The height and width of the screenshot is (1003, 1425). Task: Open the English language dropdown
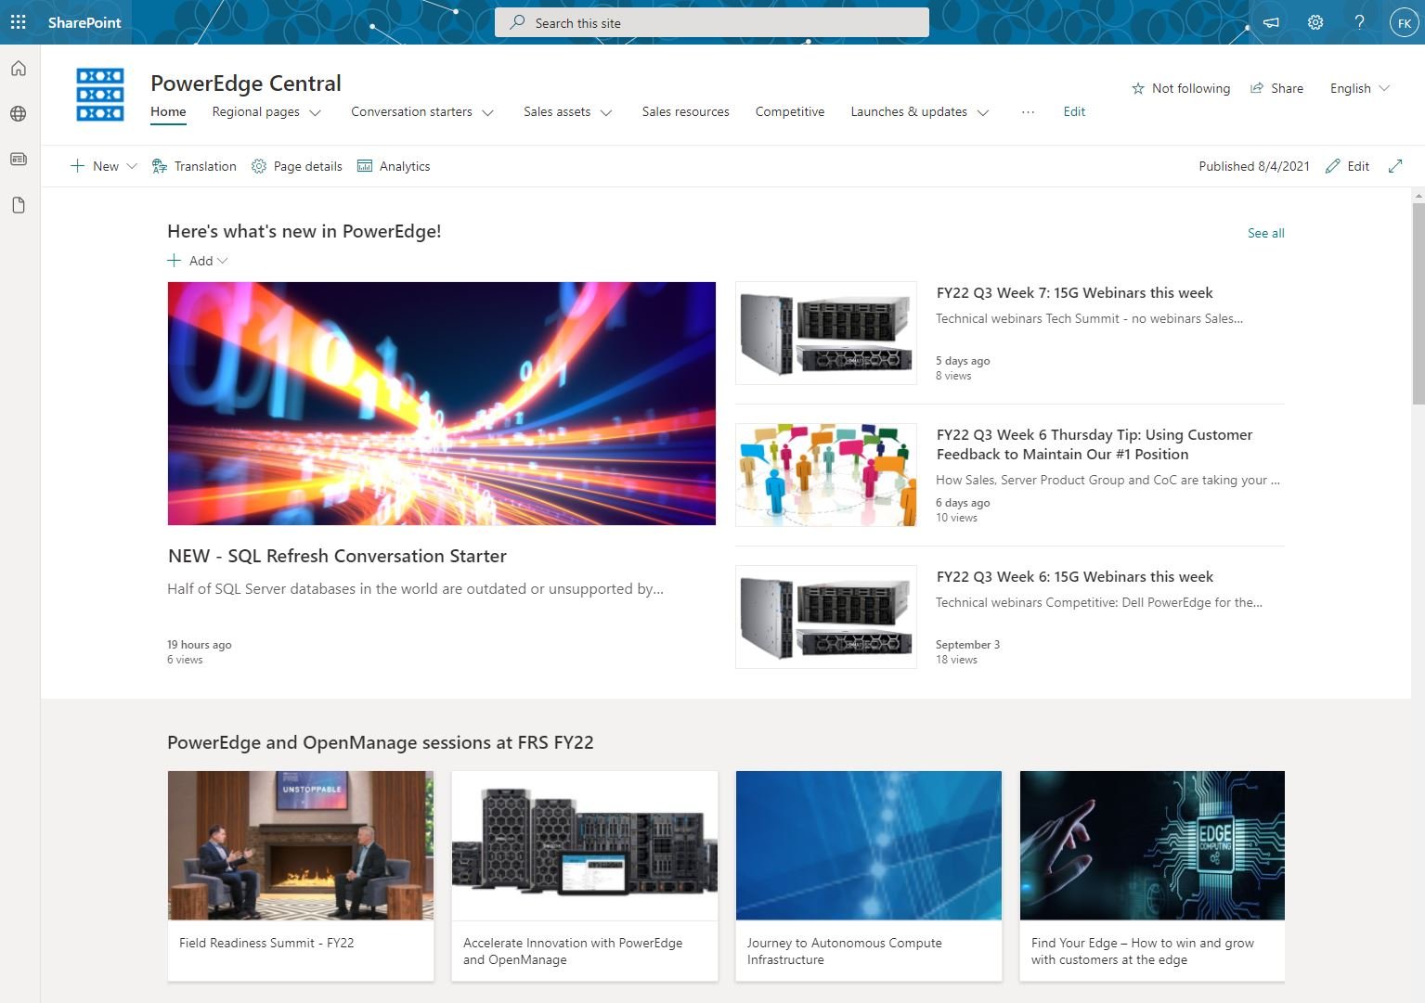tap(1360, 88)
